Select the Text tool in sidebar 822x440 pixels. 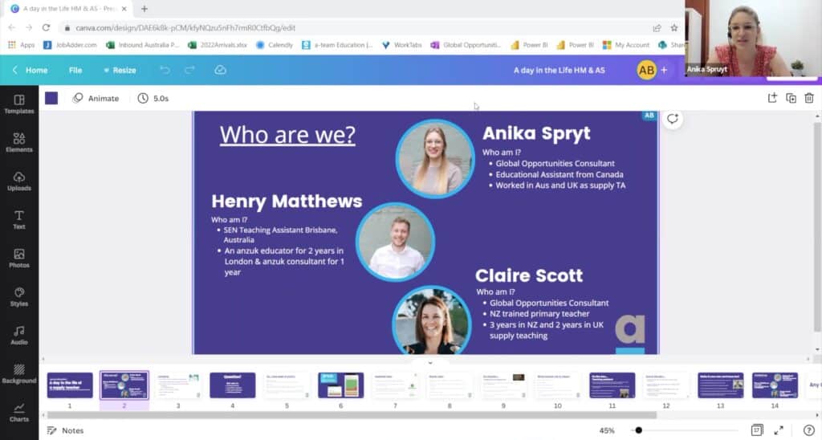coord(18,219)
